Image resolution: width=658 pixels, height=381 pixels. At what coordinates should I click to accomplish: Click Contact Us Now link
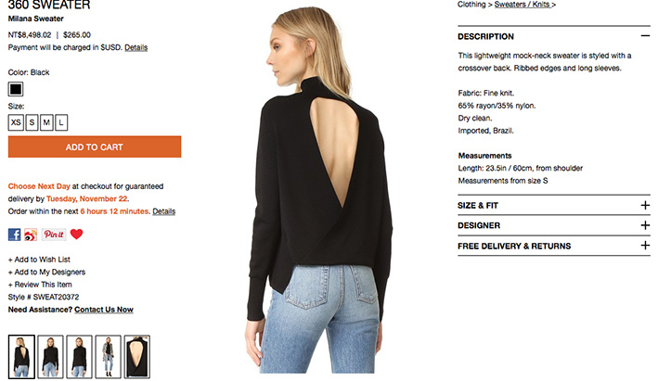[x=104, y=310]
